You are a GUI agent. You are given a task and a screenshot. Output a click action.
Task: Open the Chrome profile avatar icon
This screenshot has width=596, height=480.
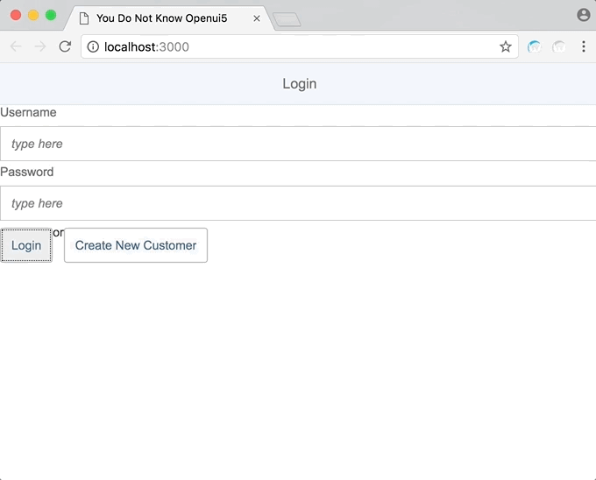pos(584,15)
